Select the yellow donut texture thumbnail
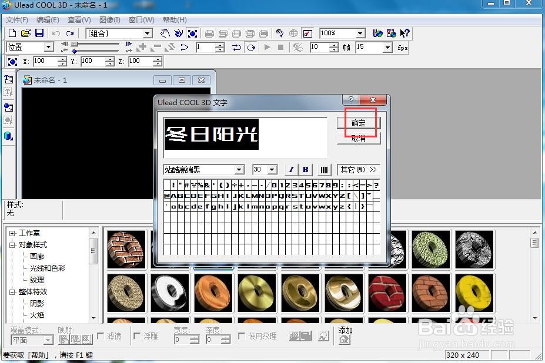This screenshot has width=545, height=363. 474,293
